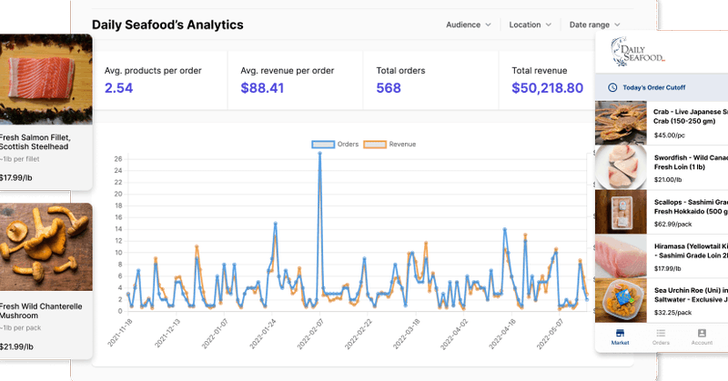This screenshot has width=728, height=381.
Task: Toggle the Orders series in chart legend
Action: pos(335,145)
